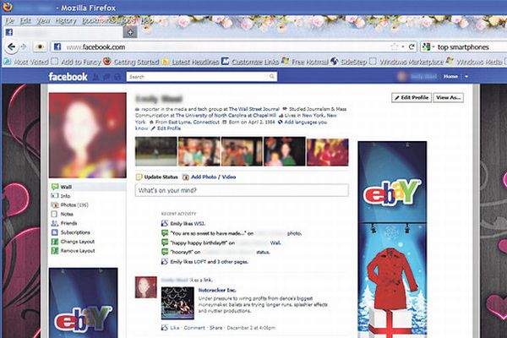Open the large profile picture
This screenshot has height=338, width=507.
point(87,135)
